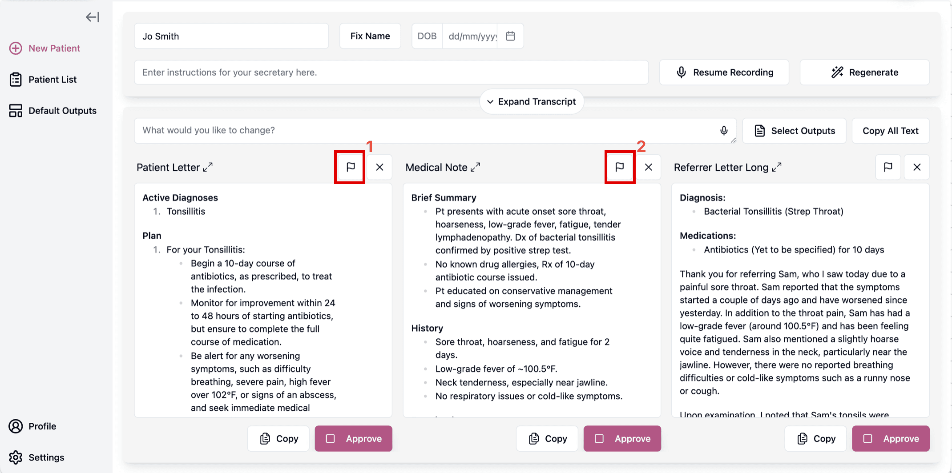Collapse the sidebar with arrow icon
Viewport: 952px width, 473px height.
coord(93,17)
